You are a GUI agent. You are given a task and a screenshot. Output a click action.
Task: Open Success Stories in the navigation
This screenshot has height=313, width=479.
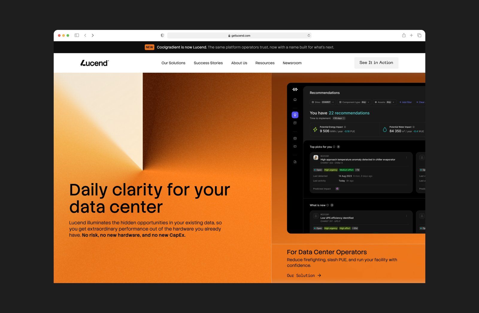pos(208,63)
